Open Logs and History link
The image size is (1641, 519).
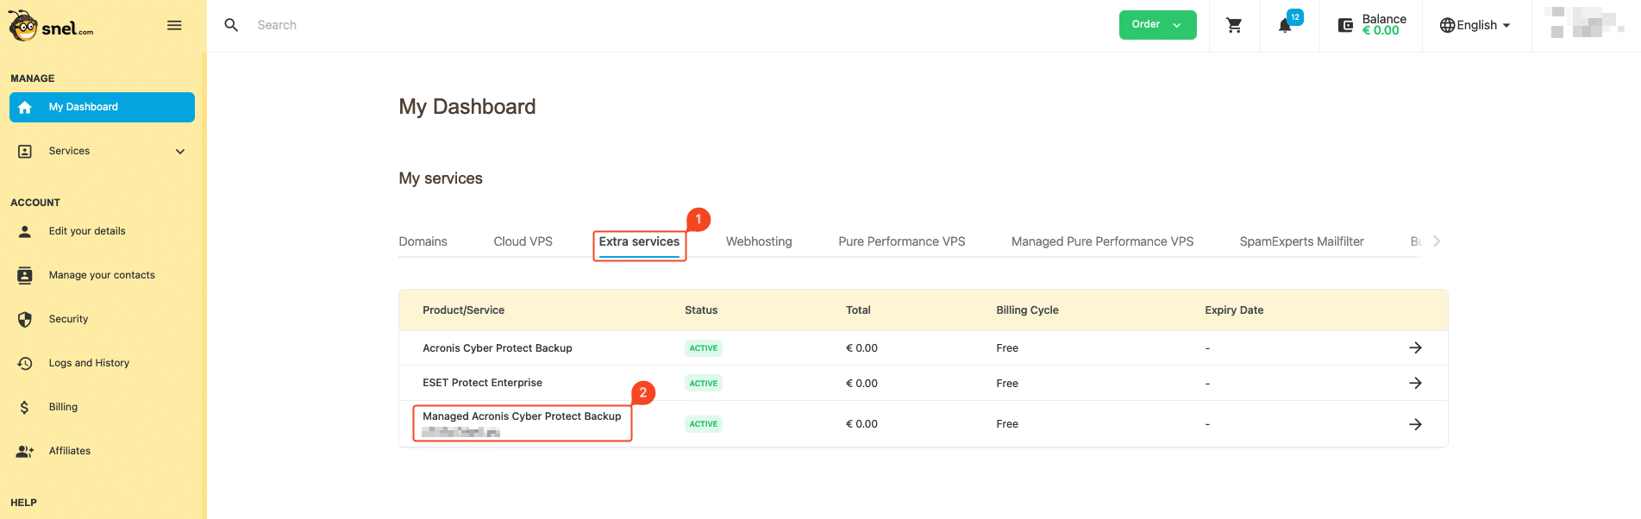[x=89, y=363]
